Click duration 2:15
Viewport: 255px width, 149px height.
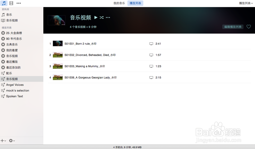coord(158,77)
